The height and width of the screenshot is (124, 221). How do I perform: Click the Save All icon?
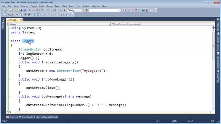click(24, 10)
